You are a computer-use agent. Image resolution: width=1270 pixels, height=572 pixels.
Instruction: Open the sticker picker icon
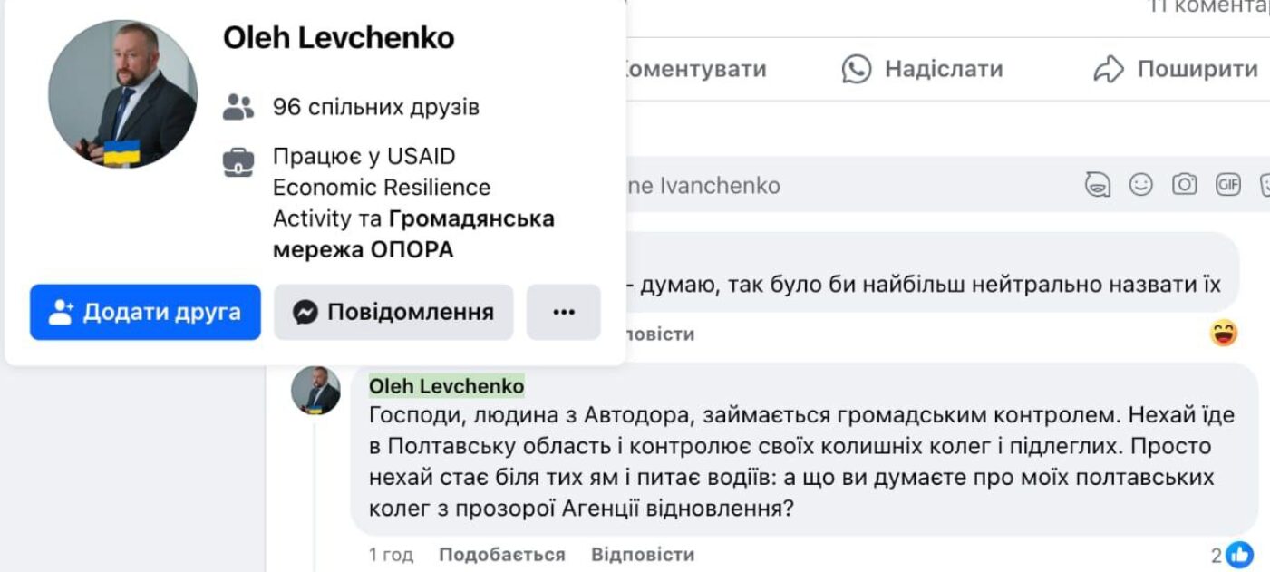coord(1265,185)
